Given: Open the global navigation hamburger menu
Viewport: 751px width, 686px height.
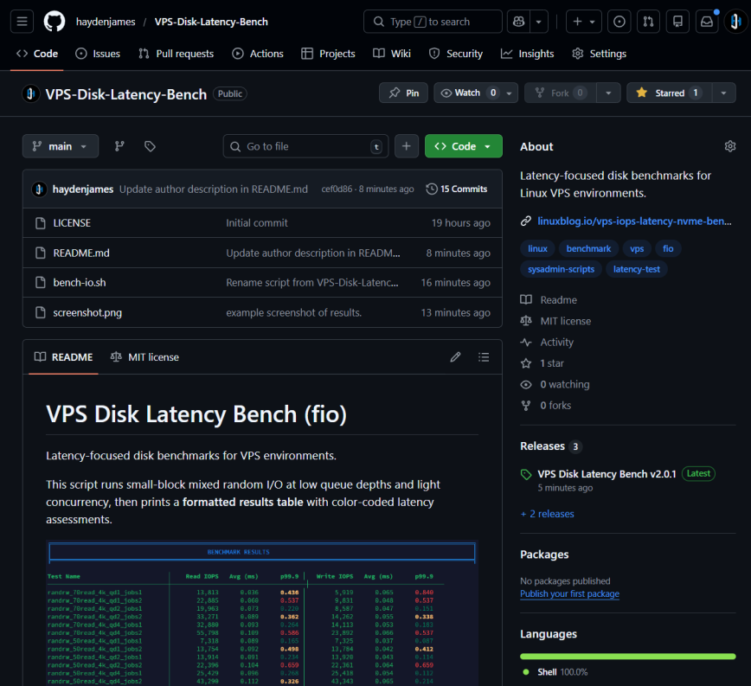Looking at the screenshot, I should coord(22,21).
